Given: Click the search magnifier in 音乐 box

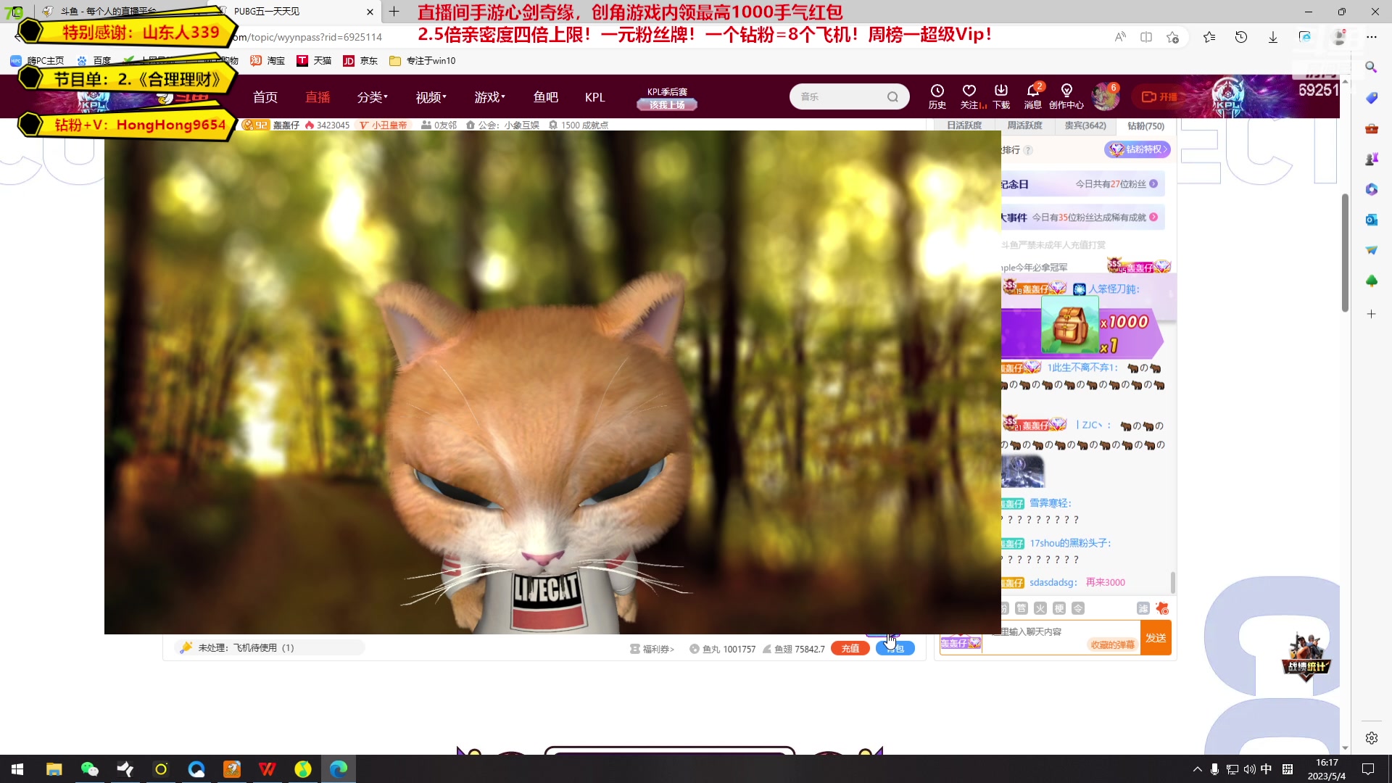Looking at the screenshot, I should pos(892,96).
